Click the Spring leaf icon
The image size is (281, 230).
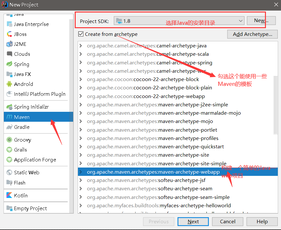point(9,64)
